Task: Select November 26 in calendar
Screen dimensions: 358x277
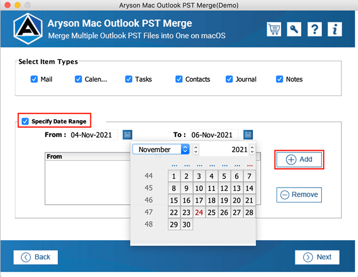Action: pos(224,212)
